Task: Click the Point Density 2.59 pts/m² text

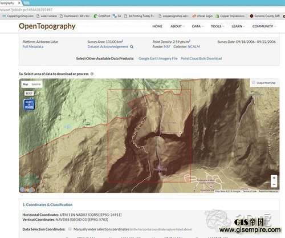Action: (172, 42)
